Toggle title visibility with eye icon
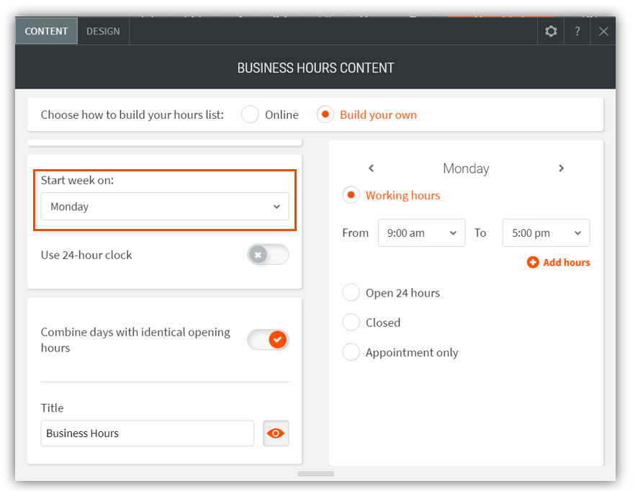Image resolution: width=638 pixels, height=491 pixels. pyautogui.click(x=276, y=433)
